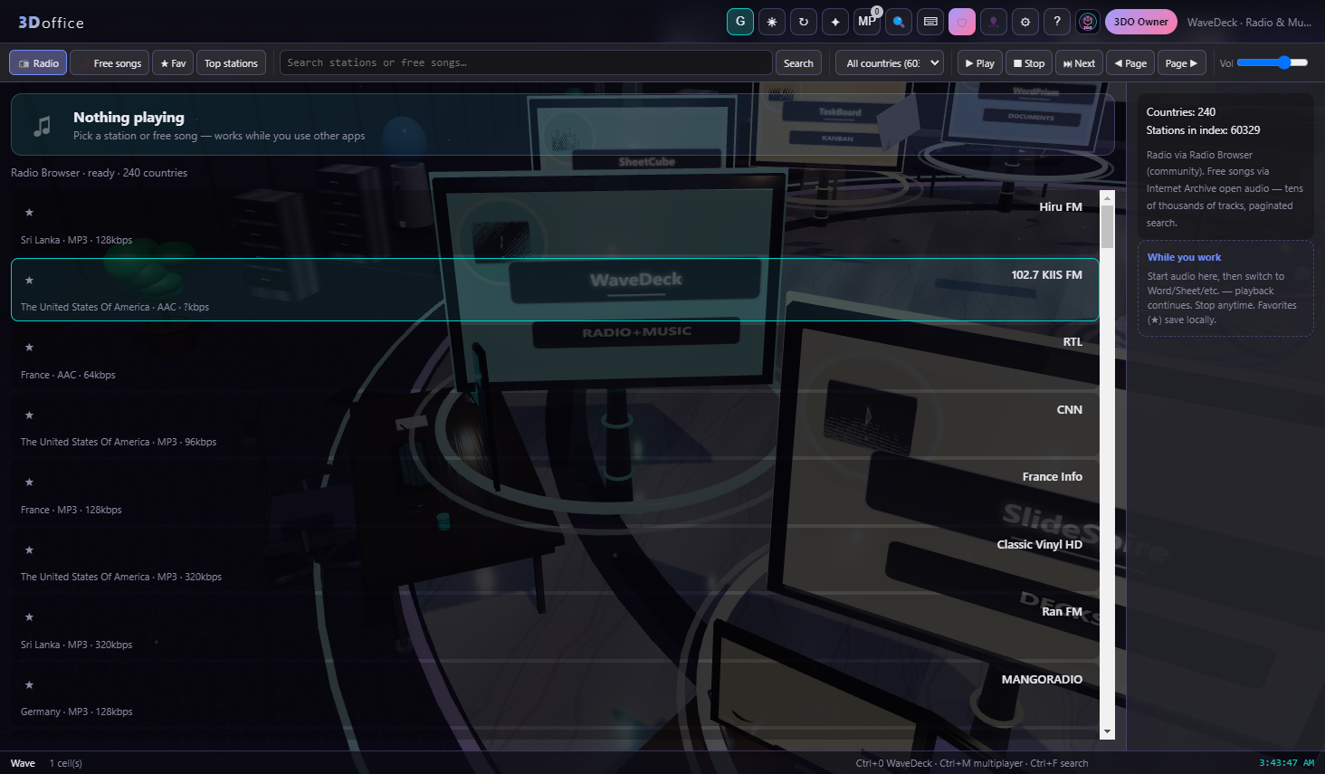Favorite RTL station with its star
This screenshot has width=1325, height=774.
(29, 348)
